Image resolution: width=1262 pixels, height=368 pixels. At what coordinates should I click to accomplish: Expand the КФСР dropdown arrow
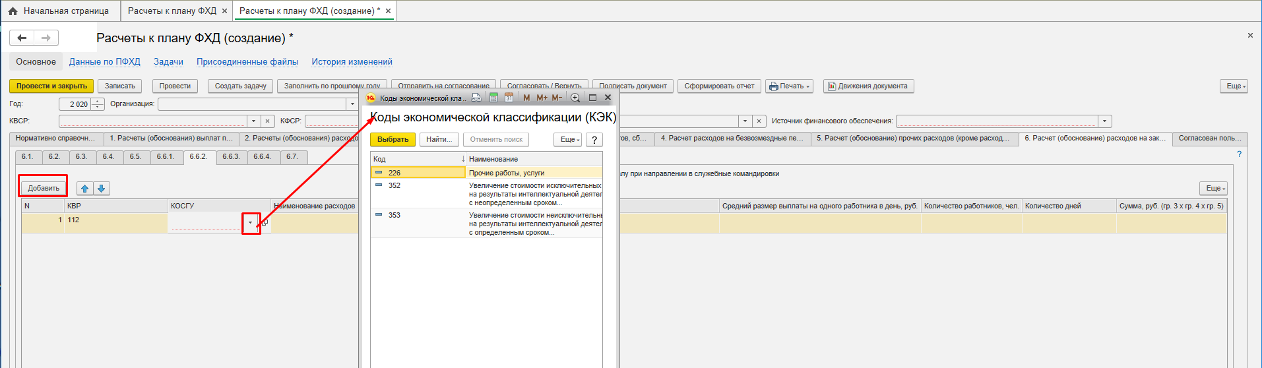(x=745, y=121)
